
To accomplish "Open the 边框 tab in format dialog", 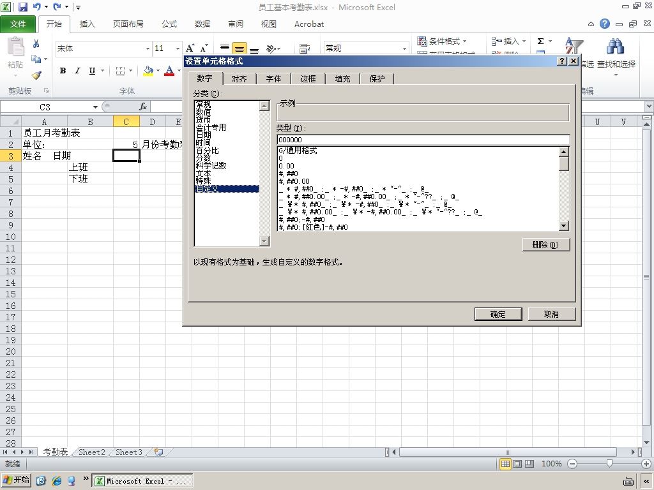I will [x=308, y=78].
